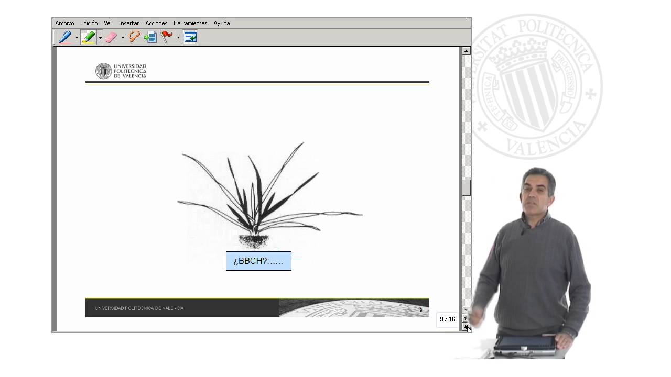Image resolution: width=671 pixels, height=377 pixels.
Task: Expand the highlighter options arrow
Action: pos(100,38)
